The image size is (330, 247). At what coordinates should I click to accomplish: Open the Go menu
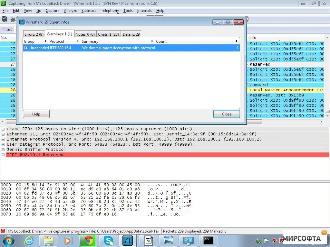coord(39,11)
